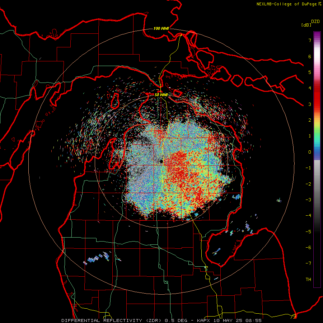Click the Differential Reflectivity KAPX caption text

point(161,320)
